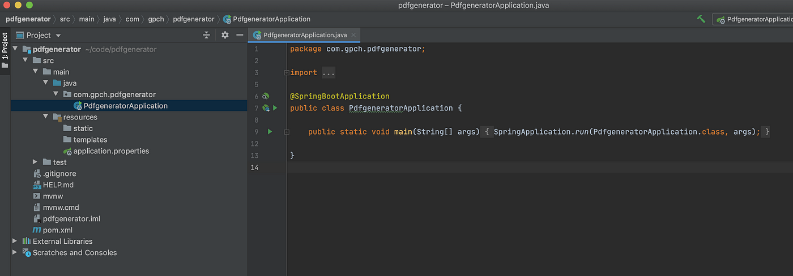The width and height of the screenshot is (793, 276).
Task: Open Project panel settings gear
Action: [x=225, y=35]
